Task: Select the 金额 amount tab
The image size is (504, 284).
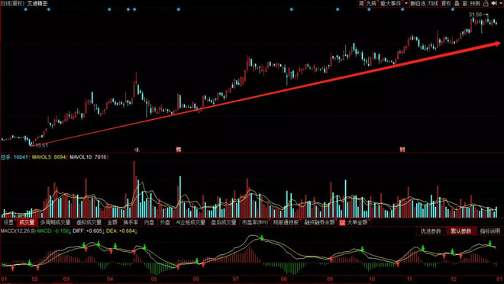Action: coord(112,222)
